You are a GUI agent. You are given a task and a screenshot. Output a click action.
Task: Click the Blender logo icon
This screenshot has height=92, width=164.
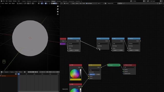point(2,1)
